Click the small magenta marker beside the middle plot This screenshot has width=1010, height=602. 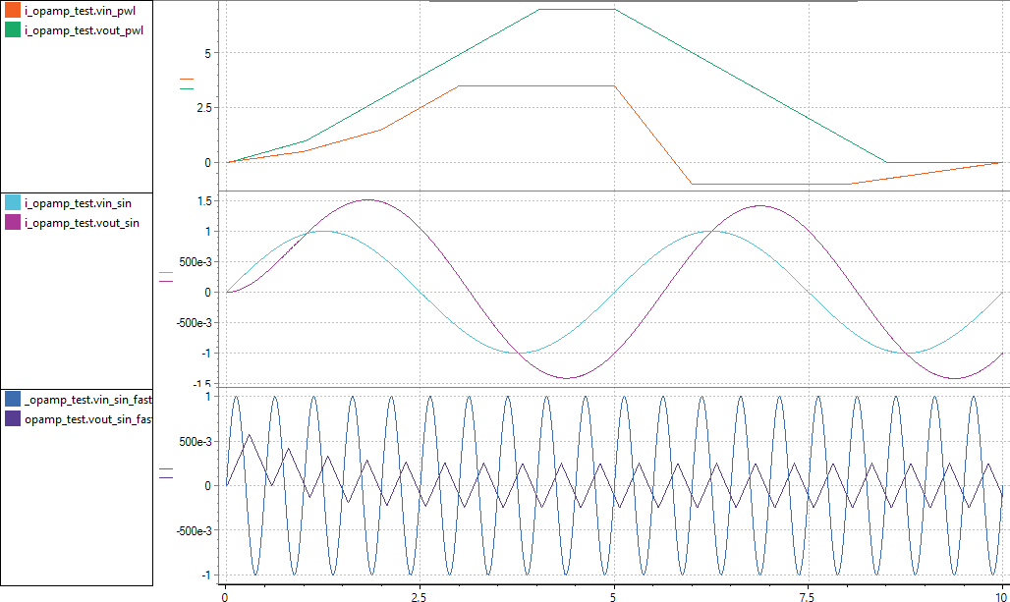click(166, 281)
